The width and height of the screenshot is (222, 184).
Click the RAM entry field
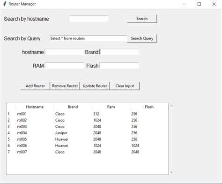(64, 66)
